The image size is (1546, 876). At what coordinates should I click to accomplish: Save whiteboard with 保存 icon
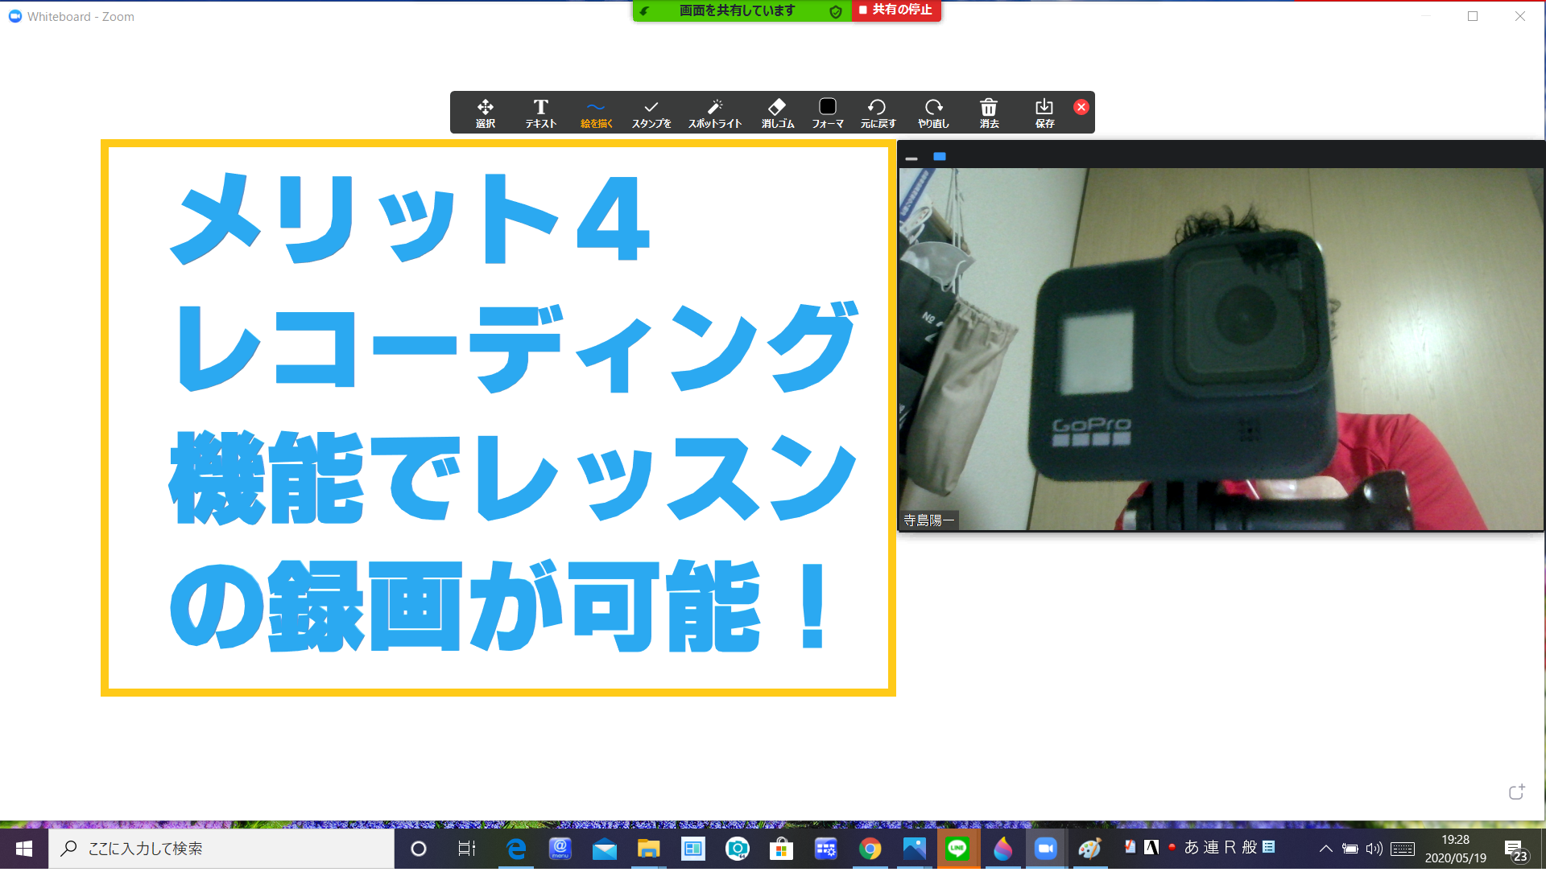[x=1044, y=113]
